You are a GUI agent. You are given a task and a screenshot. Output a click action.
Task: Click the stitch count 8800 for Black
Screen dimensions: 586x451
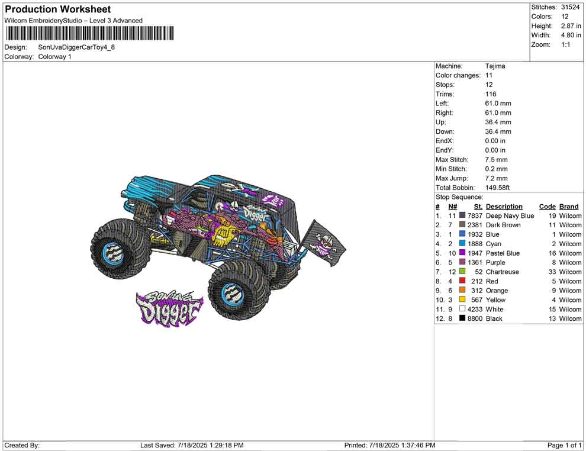(475, 318)
